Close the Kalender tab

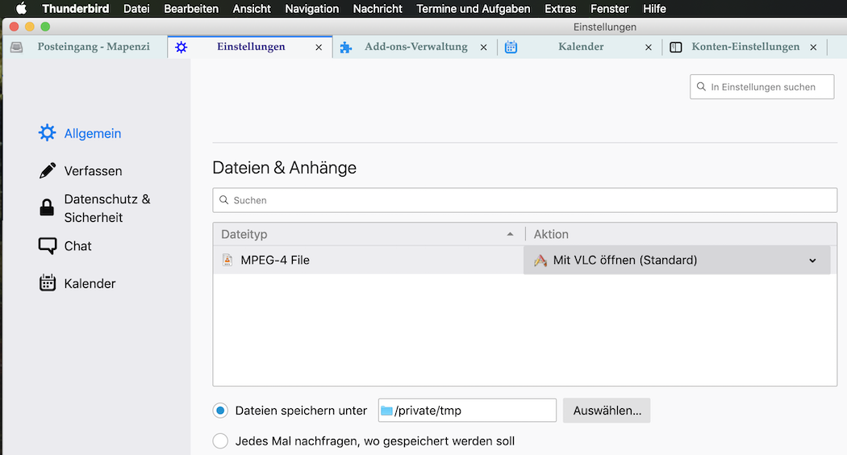[x=649, y=48]
